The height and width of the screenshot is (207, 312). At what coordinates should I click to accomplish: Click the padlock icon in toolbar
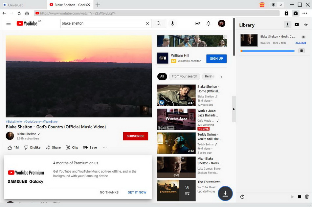pyautogui.click(x=286, y=13)
